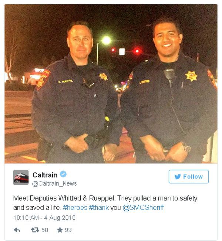Open the 10:15 AM - 4 Aug 2015 timestamp
The width and height of the screenshot is (222, 241).
point(44,218)
